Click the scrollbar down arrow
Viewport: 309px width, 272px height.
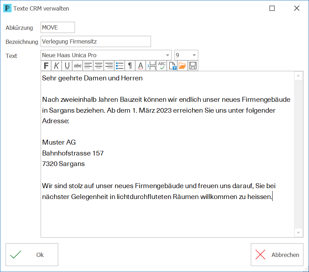(x=298, y=233)
